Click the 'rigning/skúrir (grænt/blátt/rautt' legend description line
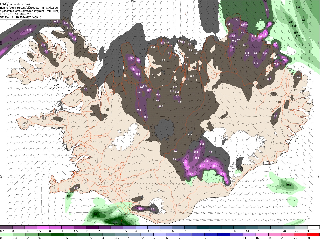 (29, 7)
